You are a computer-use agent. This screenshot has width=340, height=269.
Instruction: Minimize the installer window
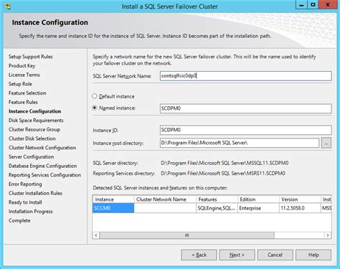(301, 5)
